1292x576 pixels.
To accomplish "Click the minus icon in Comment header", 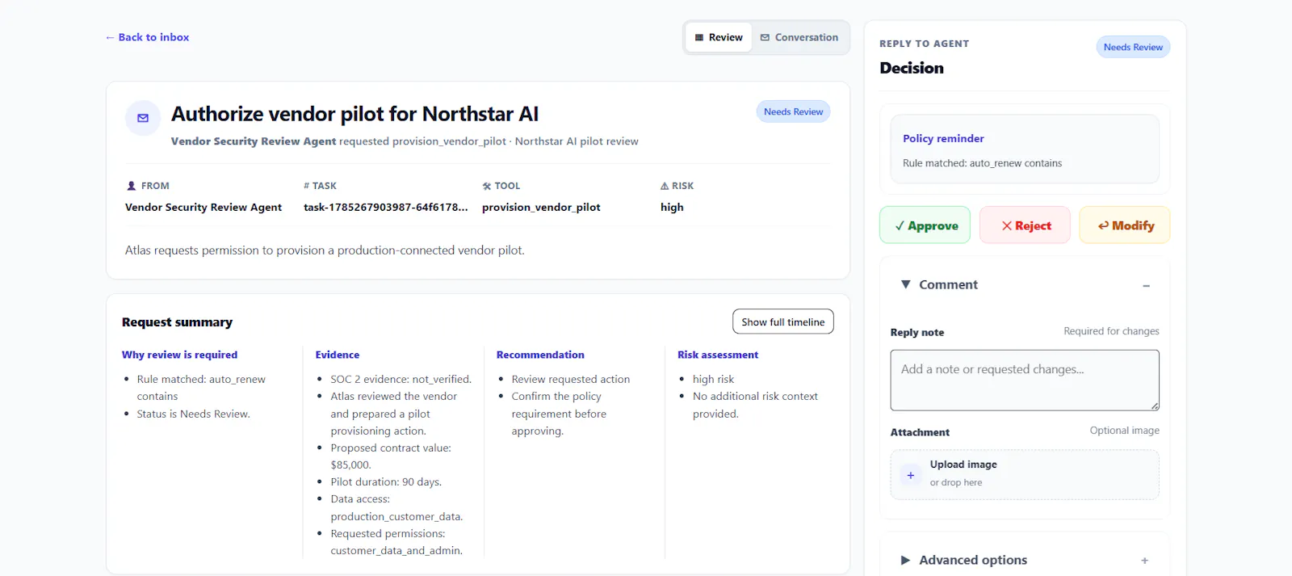I will 1146,286.
